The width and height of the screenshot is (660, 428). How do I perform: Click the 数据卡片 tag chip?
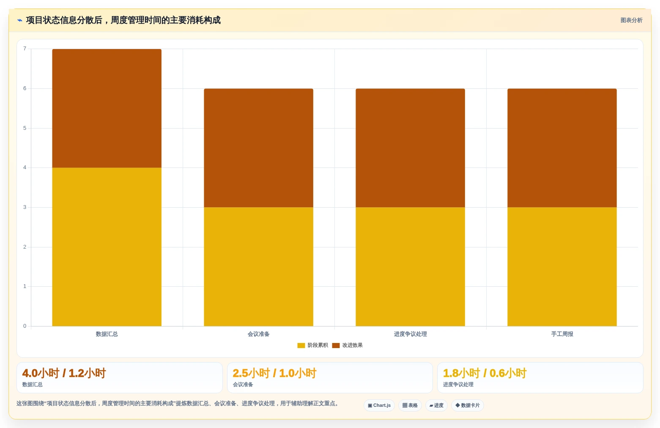(468, 405)
